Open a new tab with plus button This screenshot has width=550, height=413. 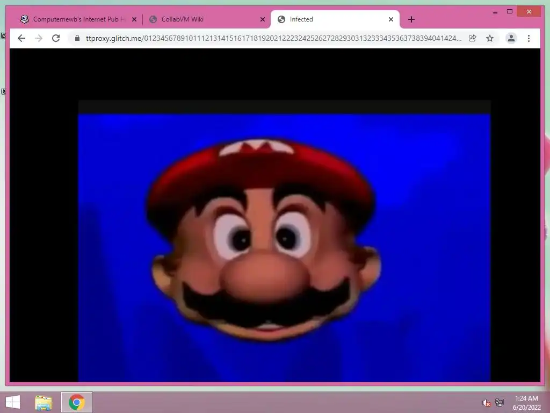[411, 20]
